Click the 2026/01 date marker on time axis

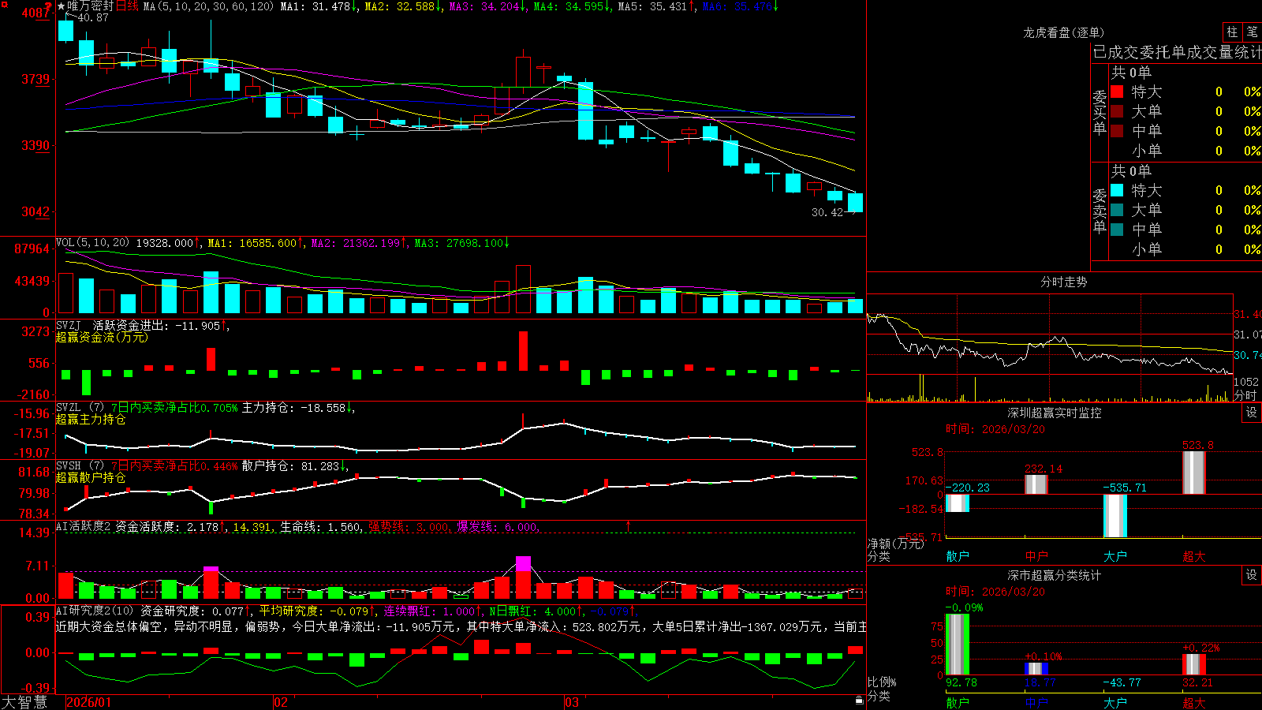click(89, 702)
